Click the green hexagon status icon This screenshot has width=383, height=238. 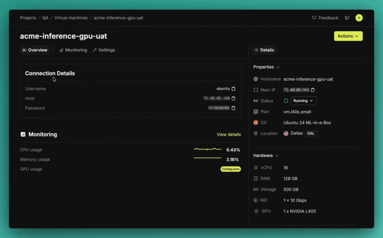286,101
